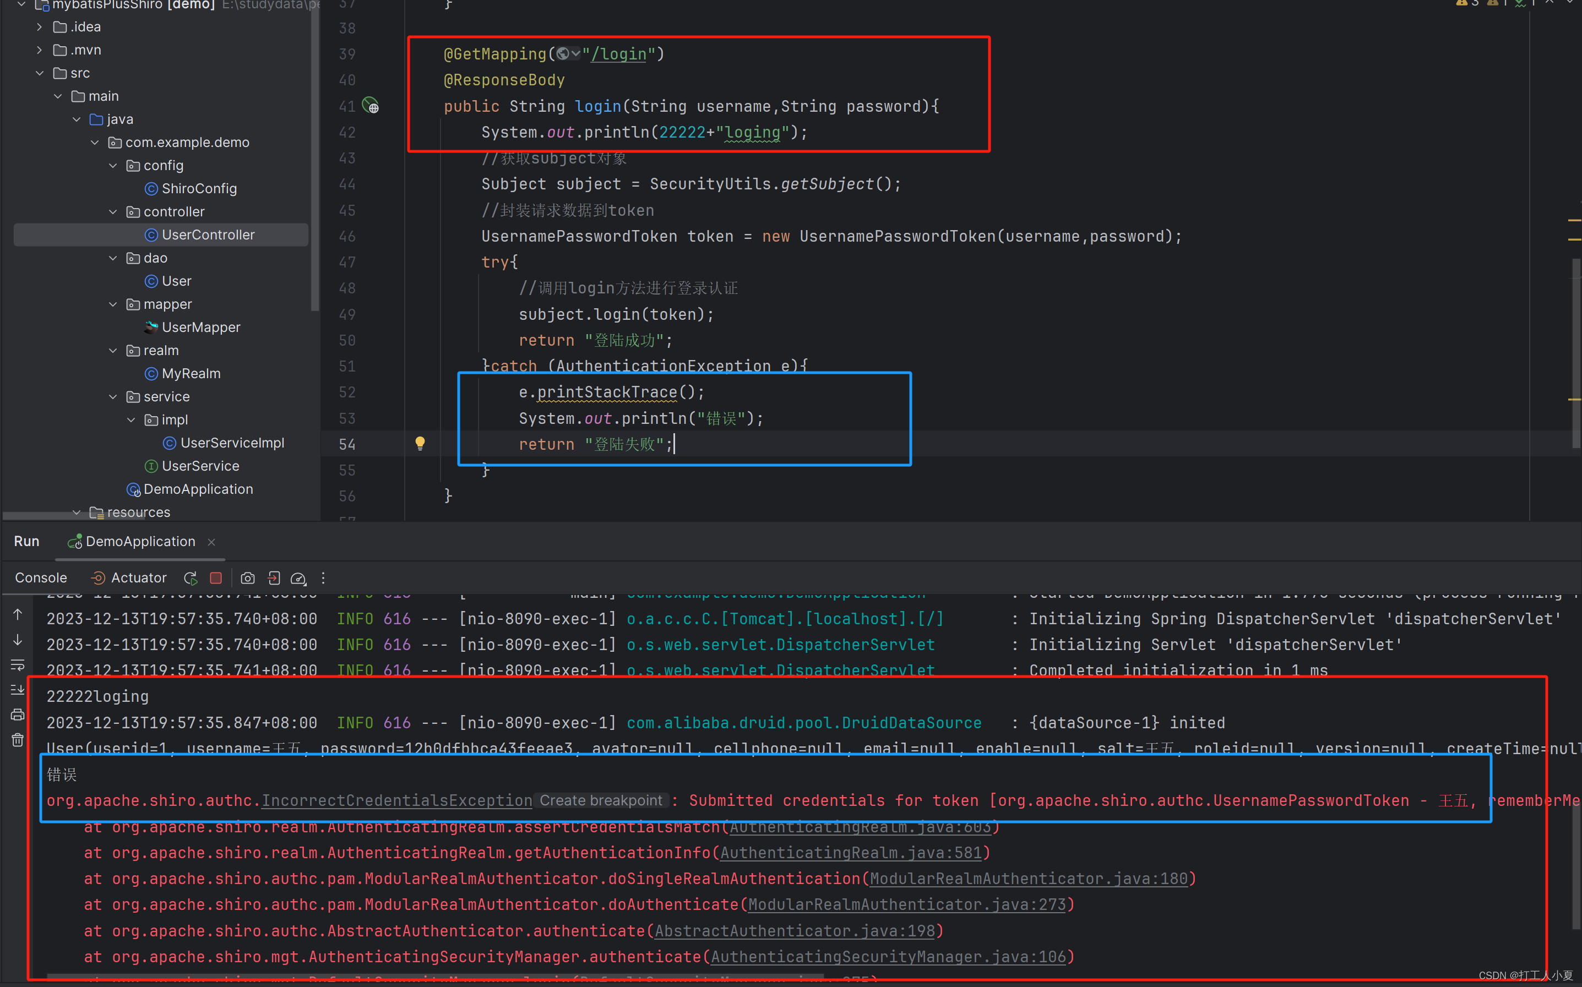Screen dimensions: 1582x987
Task: Rerun the DemoApplication process
Action: coord(191,577)
